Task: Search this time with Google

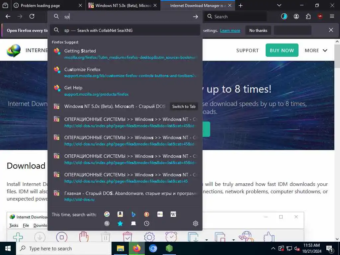Action: (x=107, y=214)
